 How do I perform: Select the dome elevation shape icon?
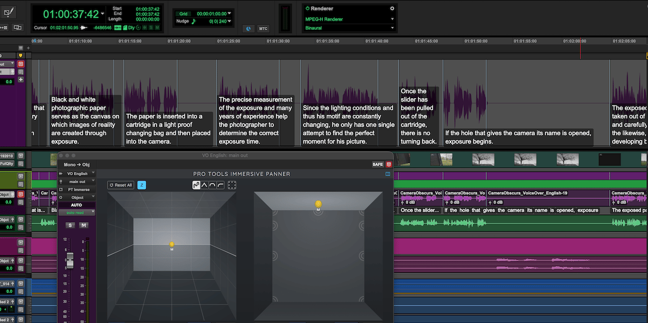coord(213,185)
